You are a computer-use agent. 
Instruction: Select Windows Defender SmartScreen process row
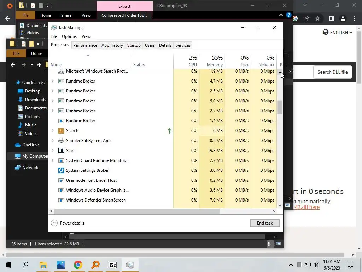163,200
